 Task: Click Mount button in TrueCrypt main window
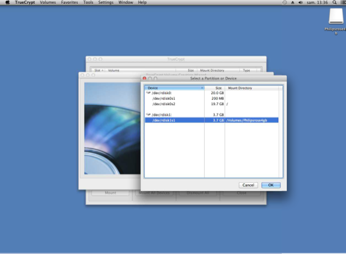(110, 193)
